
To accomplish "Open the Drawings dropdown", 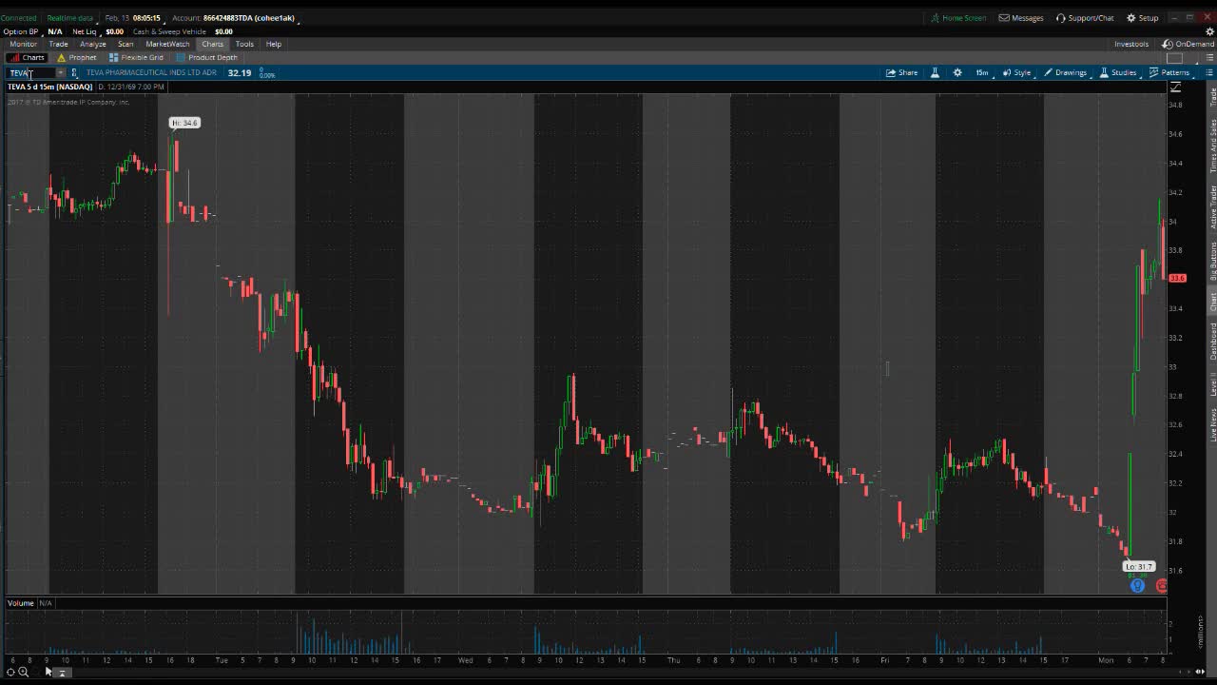I will pyautogui.click(x=1065, y=72).
